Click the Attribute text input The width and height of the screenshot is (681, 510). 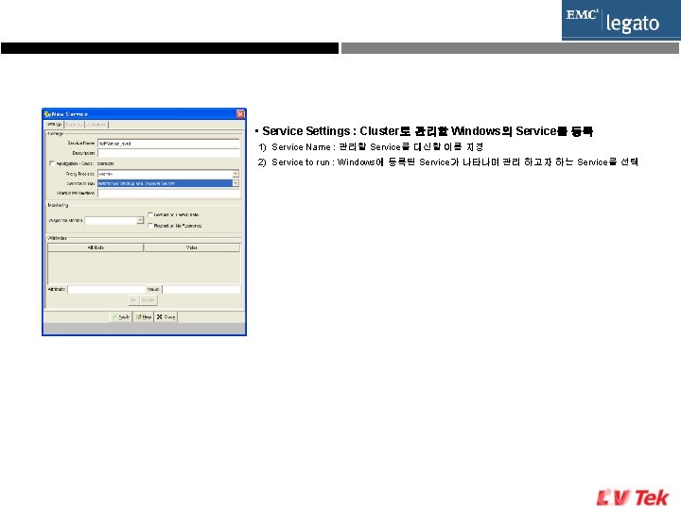point(106,289)
